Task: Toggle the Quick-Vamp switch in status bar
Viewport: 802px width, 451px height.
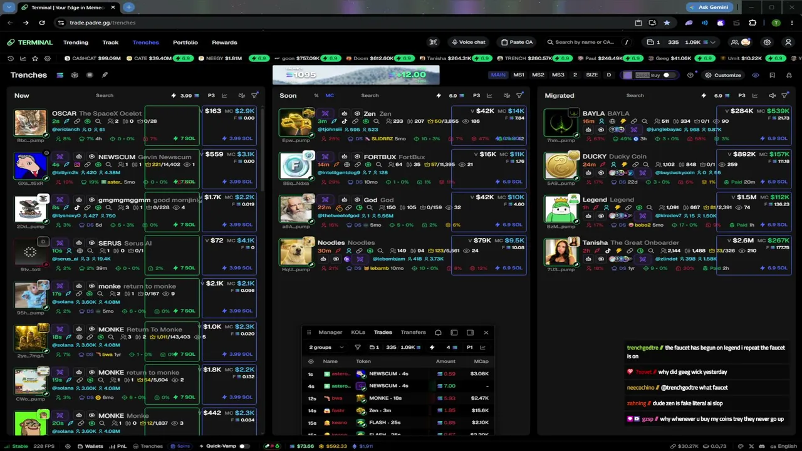Action: click(x=244, y=447)
